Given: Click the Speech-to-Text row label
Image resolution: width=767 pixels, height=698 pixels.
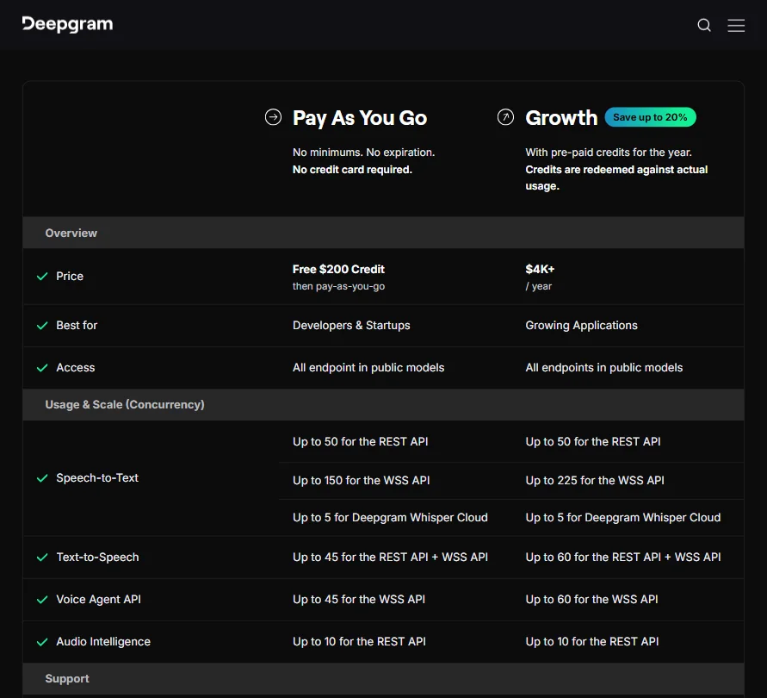Looking at the screenshot, I should click(97, 477).
